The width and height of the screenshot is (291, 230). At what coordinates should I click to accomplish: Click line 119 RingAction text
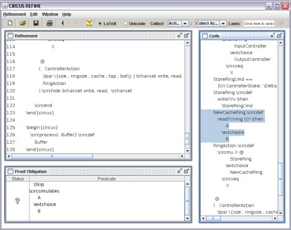click(54, 83)
